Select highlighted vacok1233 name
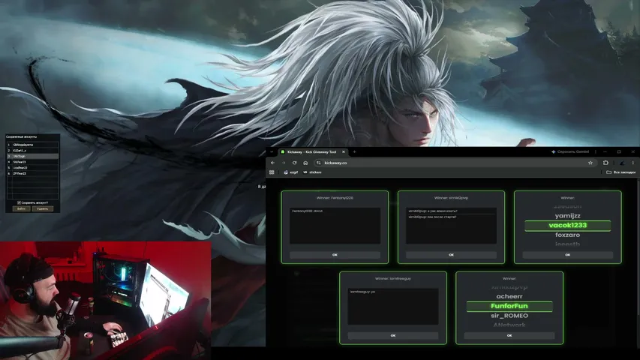The height and width of the screenshot is (360, 640). (568, 225)
